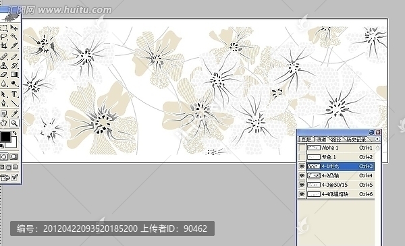
Task: Switch to the 历史记录 tab
Action: click(356, 140)
